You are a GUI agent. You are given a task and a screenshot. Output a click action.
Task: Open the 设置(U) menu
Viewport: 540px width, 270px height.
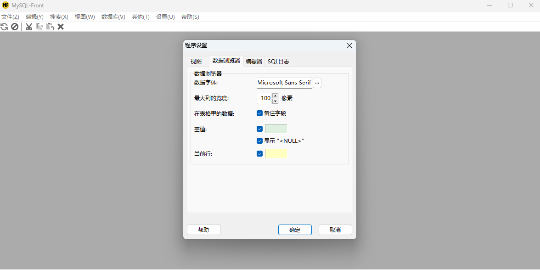tap(165, 17)
